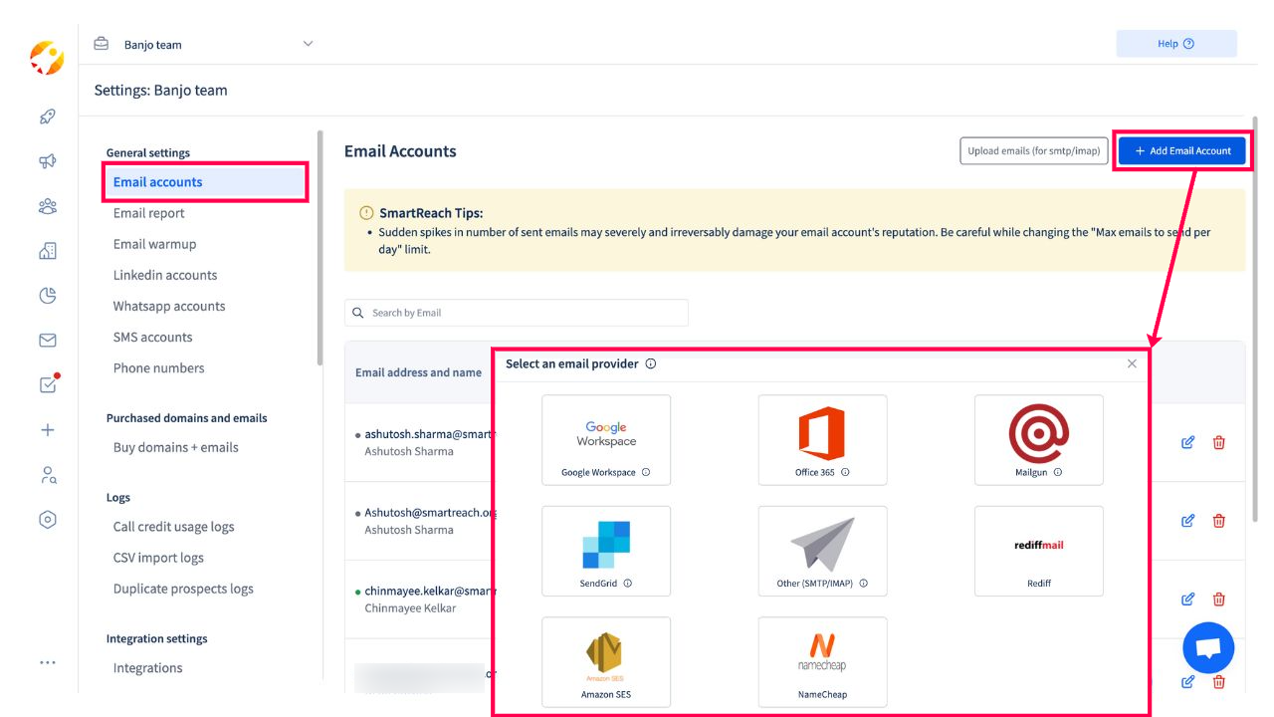Edit the chinmayee.kelkar email account
The width and height of the screenshot is (1274, 717).
[1187, 599]
